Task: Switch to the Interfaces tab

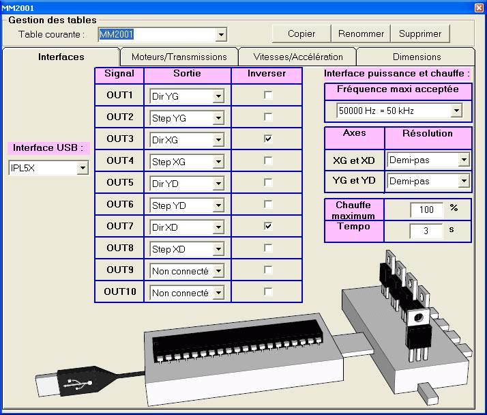Action: coord(61,57)
